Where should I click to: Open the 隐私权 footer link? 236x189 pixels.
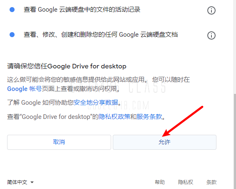186,182
